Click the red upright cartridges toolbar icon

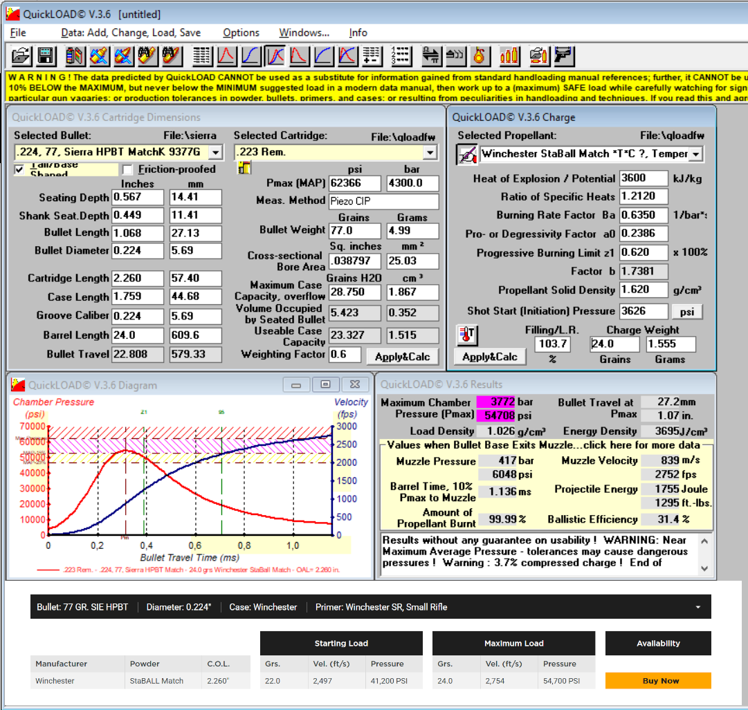coord(509,56)
